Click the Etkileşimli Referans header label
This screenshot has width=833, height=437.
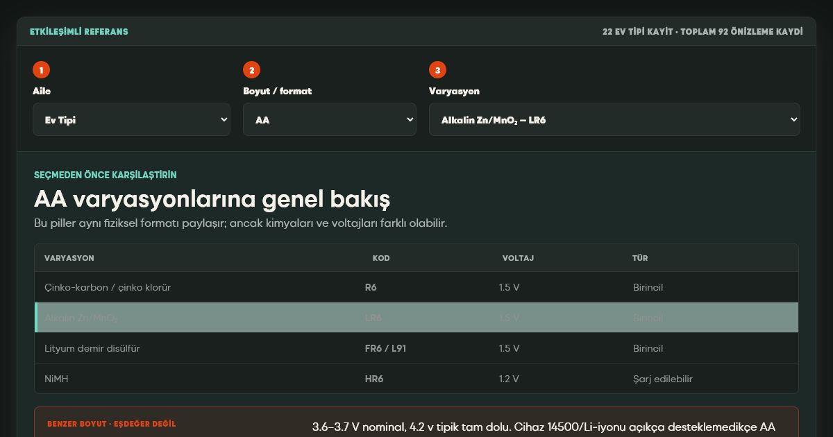coord(79,32)
